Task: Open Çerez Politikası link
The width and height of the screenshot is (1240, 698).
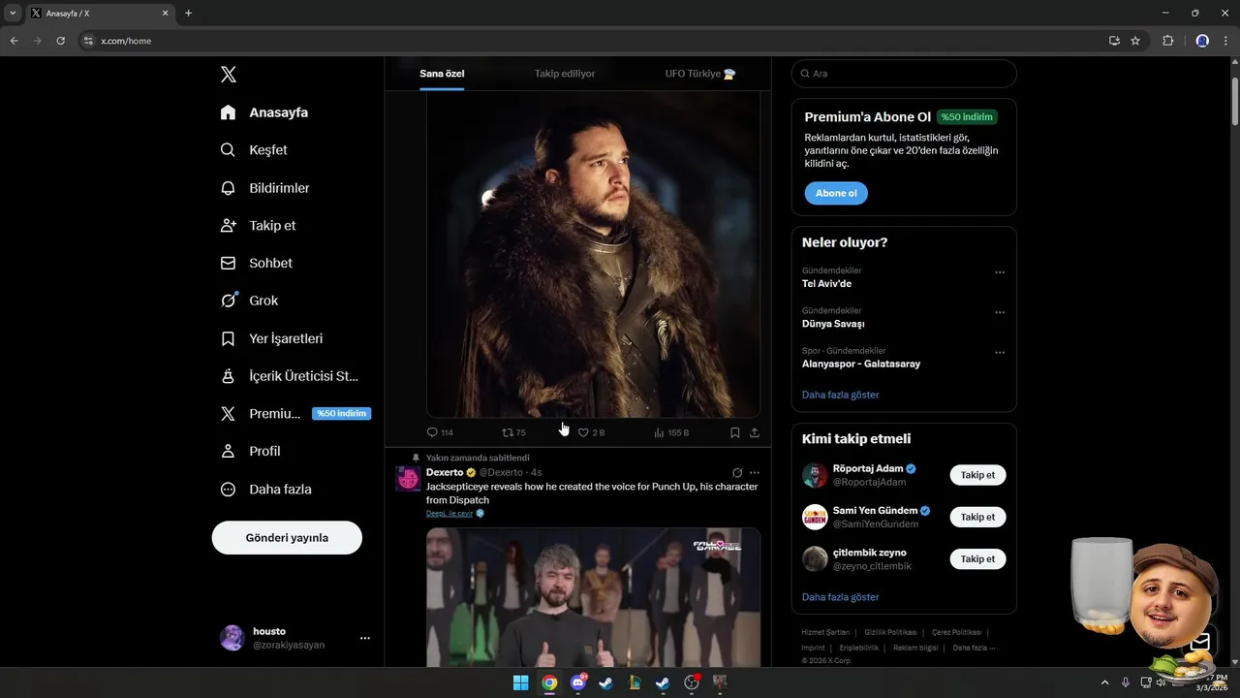Action: [956, 632]
